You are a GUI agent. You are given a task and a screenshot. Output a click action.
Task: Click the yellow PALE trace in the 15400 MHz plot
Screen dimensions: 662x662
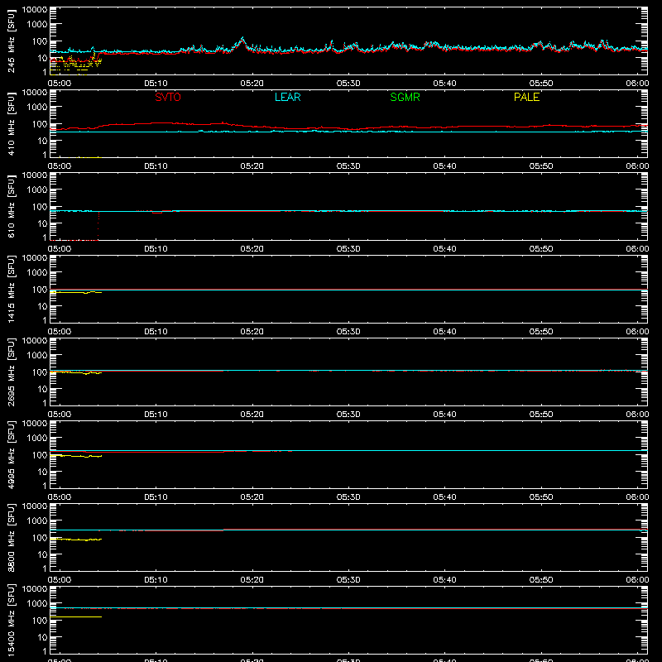point(76,616)
